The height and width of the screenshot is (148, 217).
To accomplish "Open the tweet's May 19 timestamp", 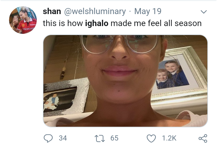I will coord(148,11).
